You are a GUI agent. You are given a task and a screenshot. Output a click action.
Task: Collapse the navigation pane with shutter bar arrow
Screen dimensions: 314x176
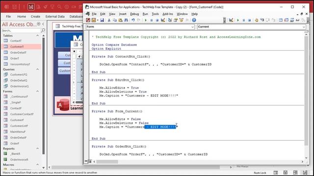tap(44, 24)
